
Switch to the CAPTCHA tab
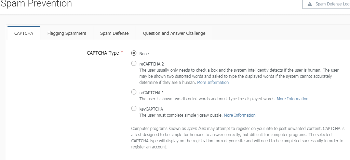[x=24, y=33]
